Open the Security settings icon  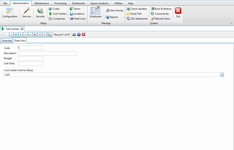point(40,13)
